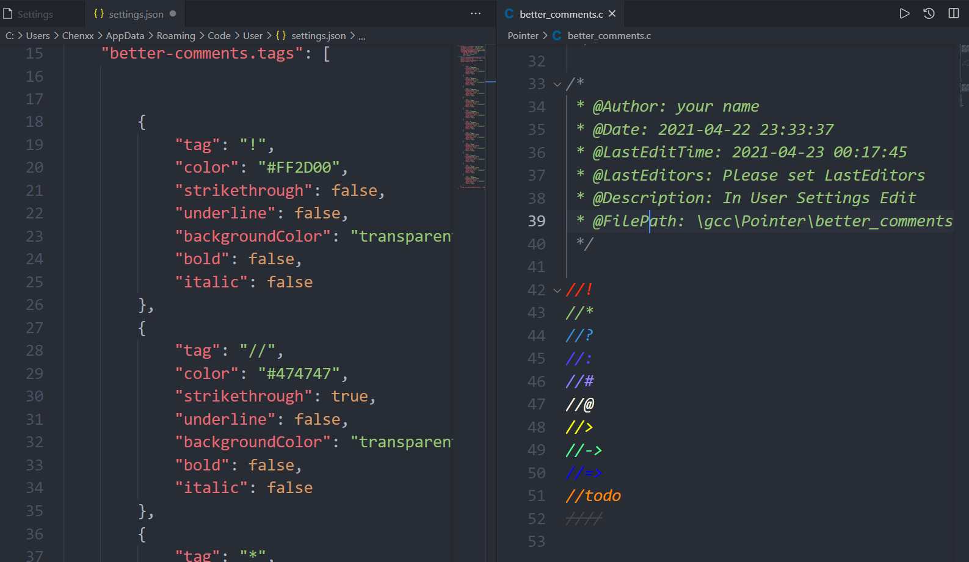
Task: Open better_comments.c breadcrumb in right editor
Action: click(609, 35)
